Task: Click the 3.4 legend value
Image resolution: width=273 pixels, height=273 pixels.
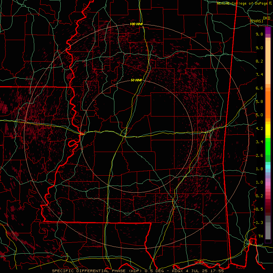Action: pyautogui.click(x=259, y=142)
